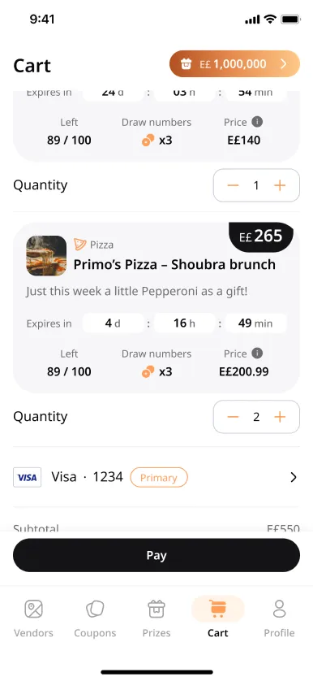Open the Prizes gift box icon
This screenshot has height=681, width=313.
pyautogui.click(x=156, y=609)
